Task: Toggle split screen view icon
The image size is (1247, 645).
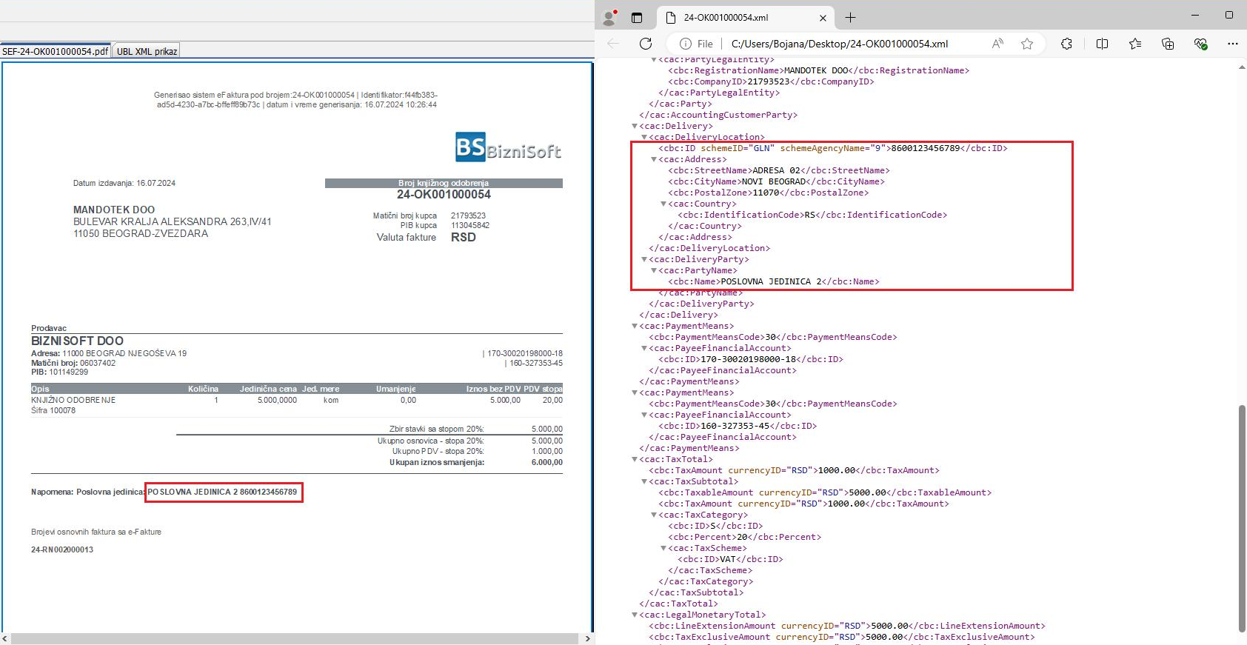Action: pos(1102,44)
